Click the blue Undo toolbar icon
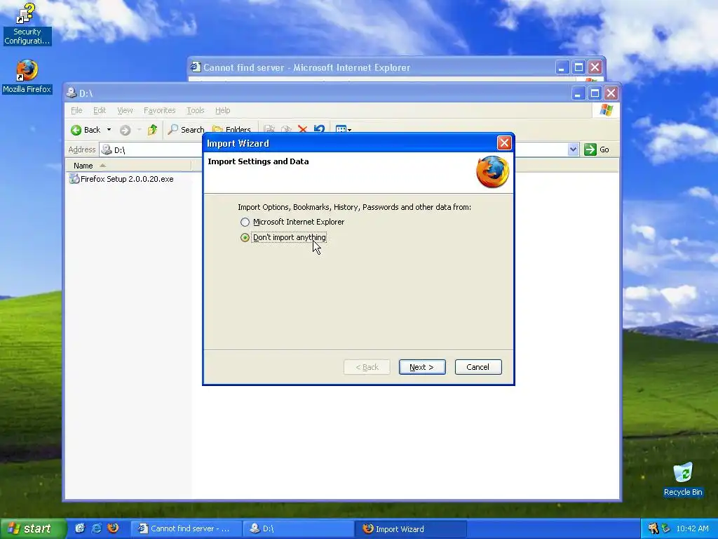The width and height of the screenshot is (718, 539). (319, 130)
